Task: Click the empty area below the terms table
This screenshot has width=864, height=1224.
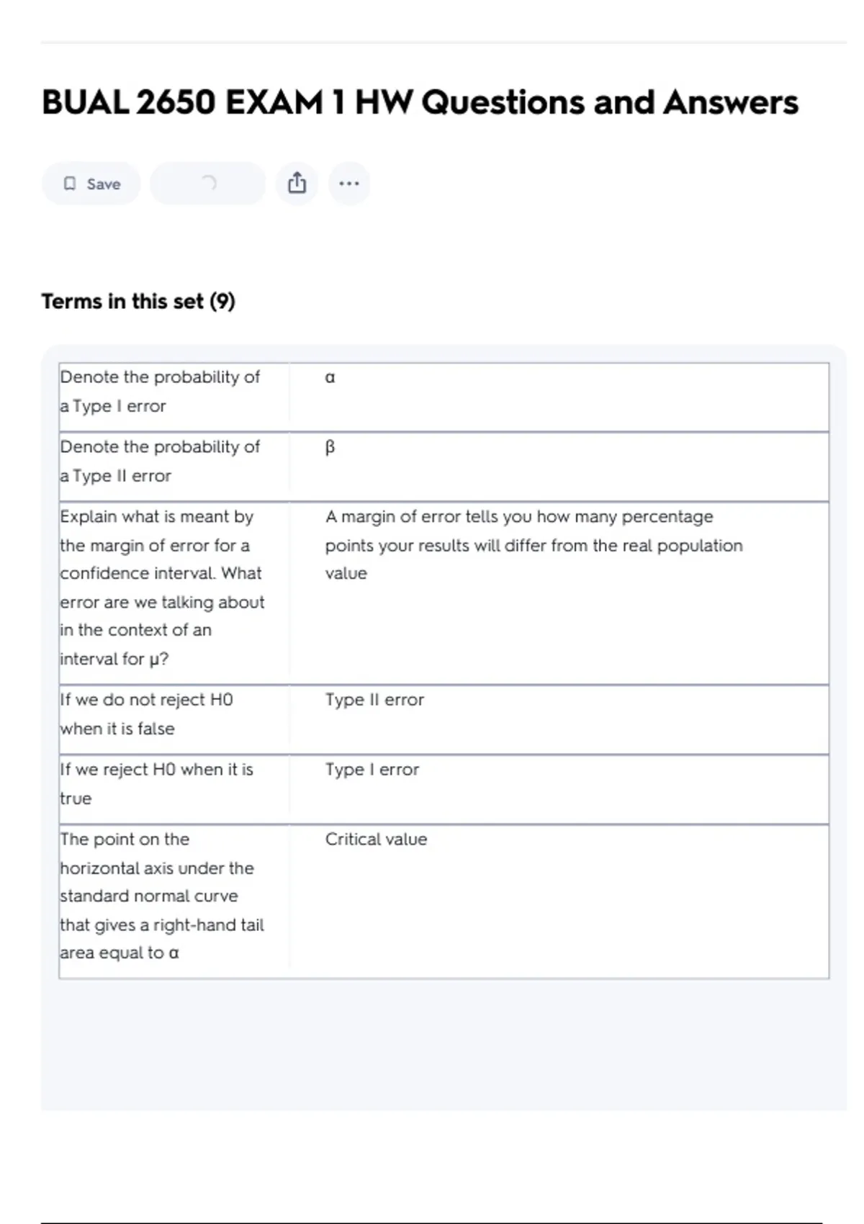Action: click(444, 1044)
